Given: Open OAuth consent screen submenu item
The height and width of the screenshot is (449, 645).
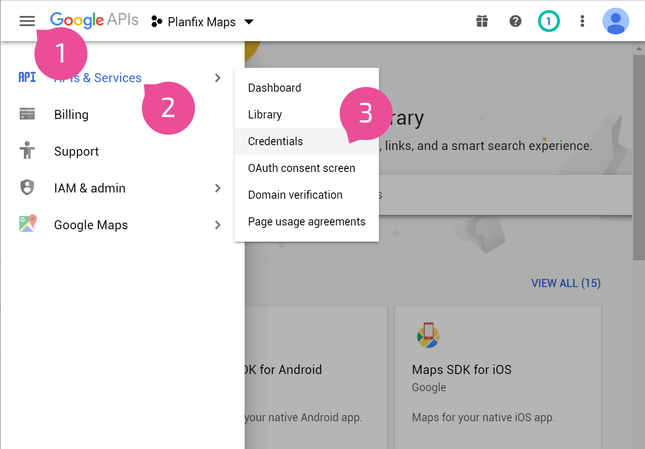Looking at the screenshot, I should tap(307, 168).
